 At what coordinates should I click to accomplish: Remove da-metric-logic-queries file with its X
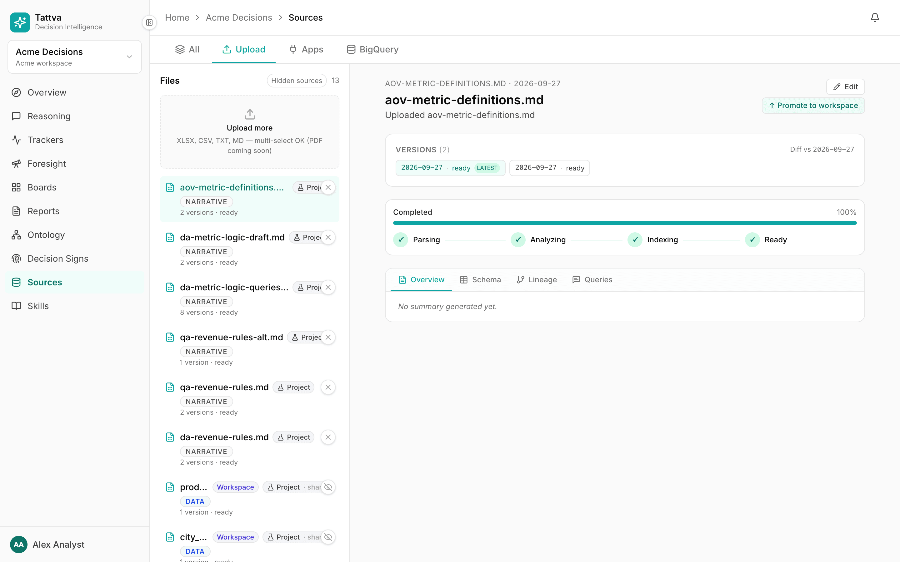click(328, 287)
